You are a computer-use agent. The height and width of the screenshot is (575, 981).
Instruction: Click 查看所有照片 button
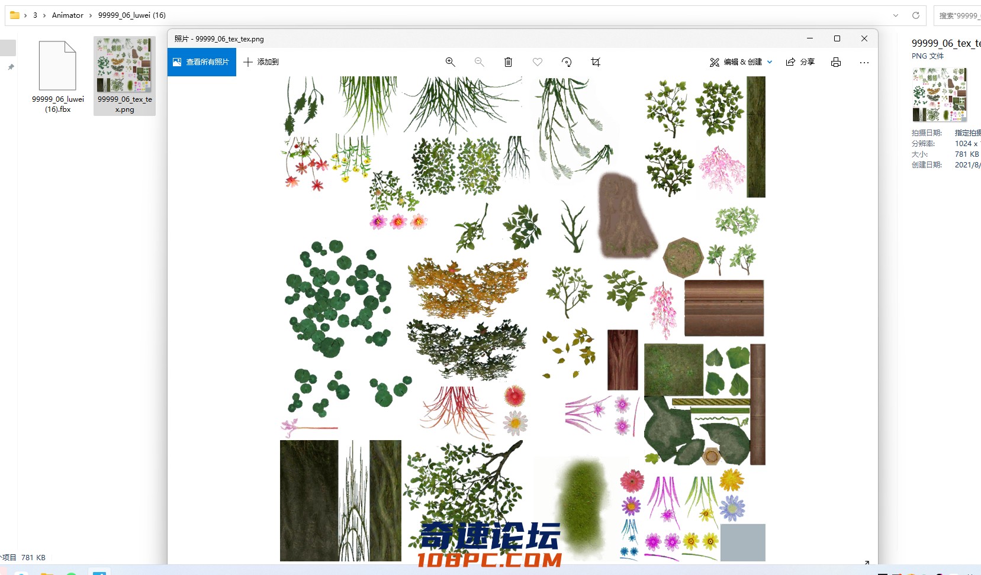[202, 62]
